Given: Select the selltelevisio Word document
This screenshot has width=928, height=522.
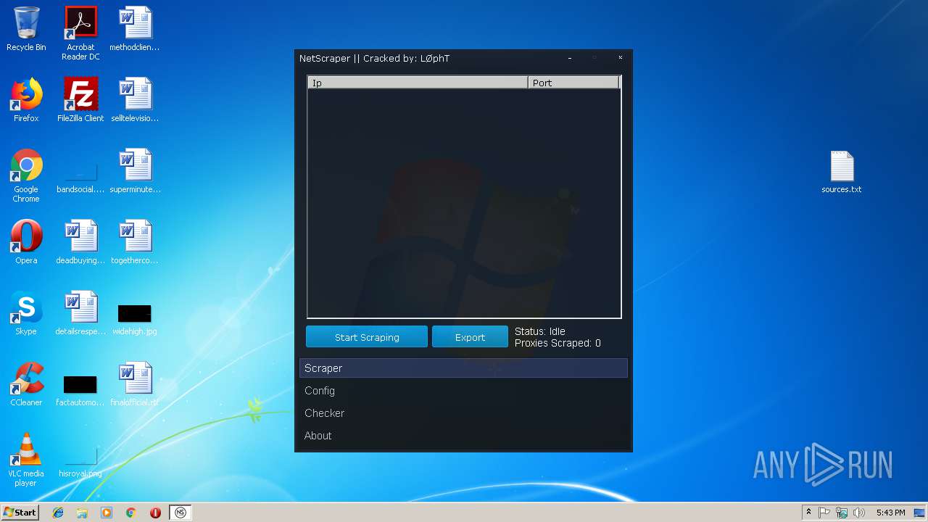Looking at the screenshot, I should tap(135, 100).
